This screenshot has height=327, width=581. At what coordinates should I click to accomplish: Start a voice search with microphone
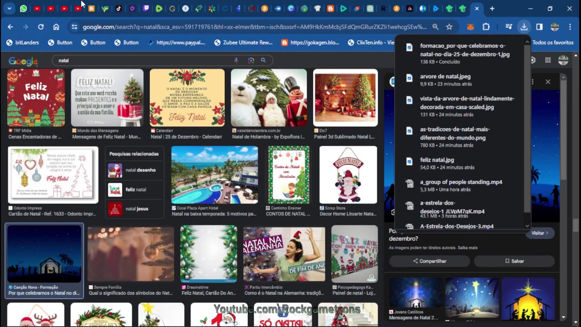[x=236, y=60]
